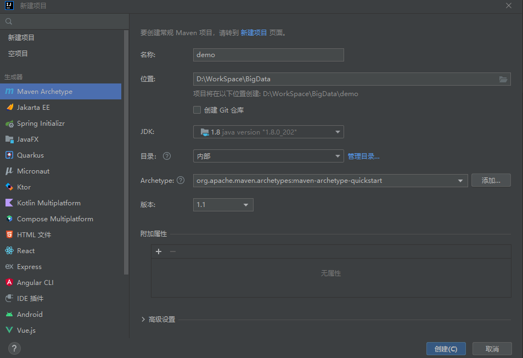Close the New Project dialog
The image size is (523, 358).
tap(509, 5)
